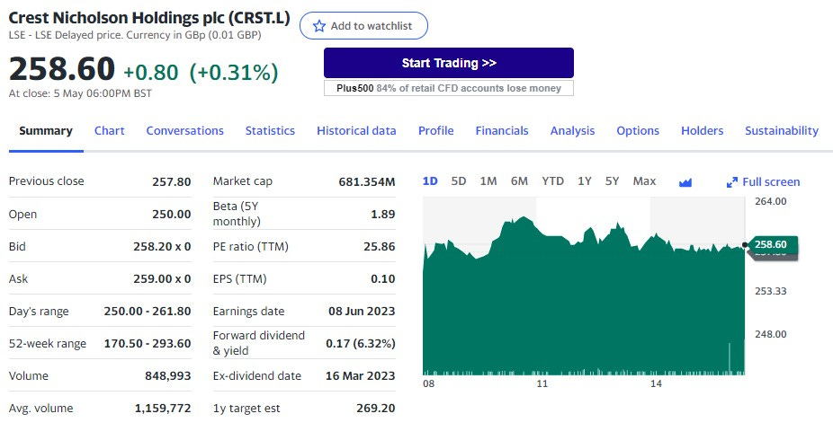This screenshot has height=440, width=833.
Task: Select the 1Y chart range
Action: 585,181
